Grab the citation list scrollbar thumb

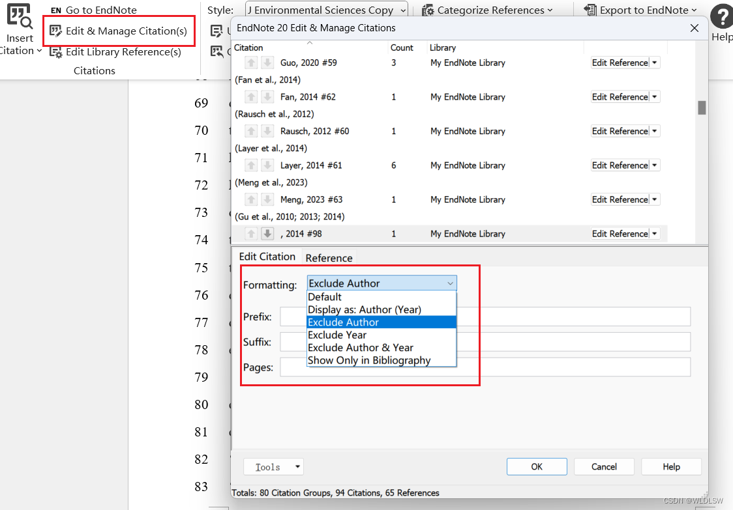(x=702, y=107)
